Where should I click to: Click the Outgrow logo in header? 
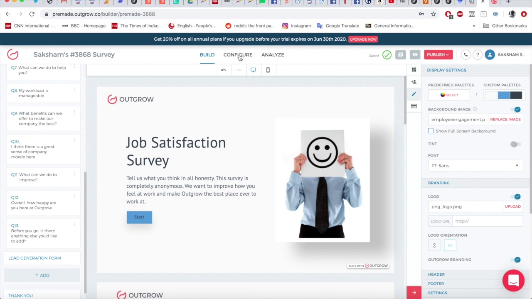click(12, 54)
